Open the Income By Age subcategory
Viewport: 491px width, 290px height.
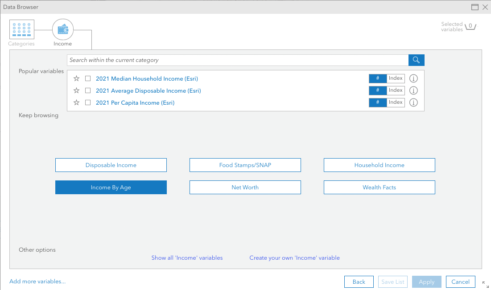pyautogui.click(x=111, y=188)
